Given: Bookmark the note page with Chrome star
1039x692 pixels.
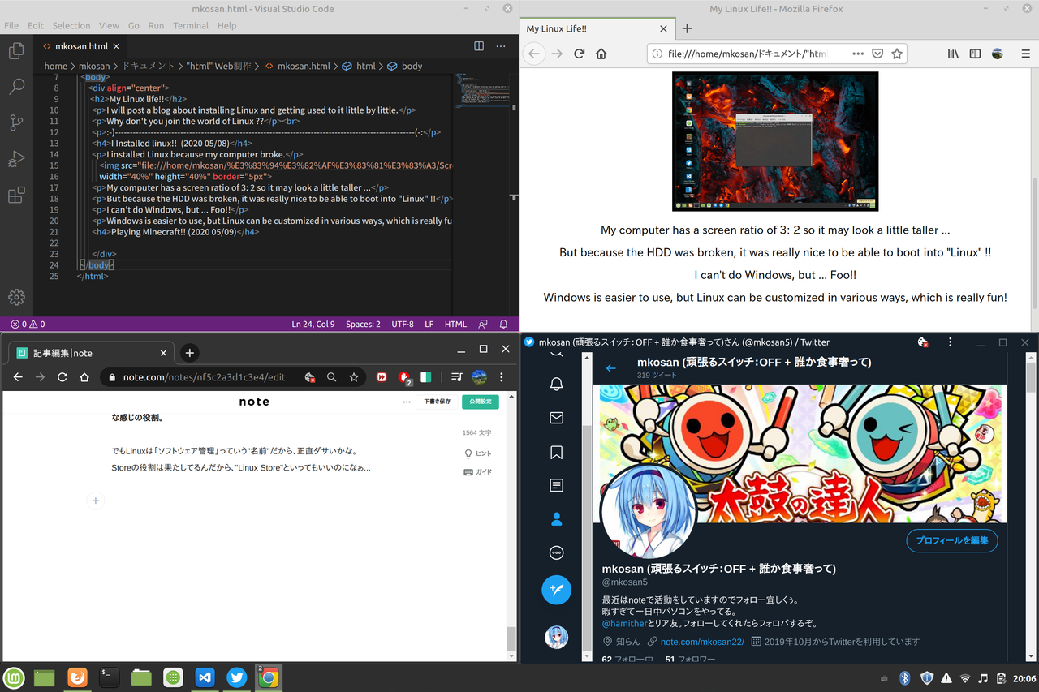Looking at the screenshot, I should tap(354, 377).
